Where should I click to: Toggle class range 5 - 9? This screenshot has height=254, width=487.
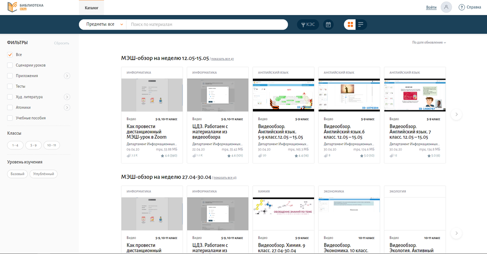(x=34, y=145)
